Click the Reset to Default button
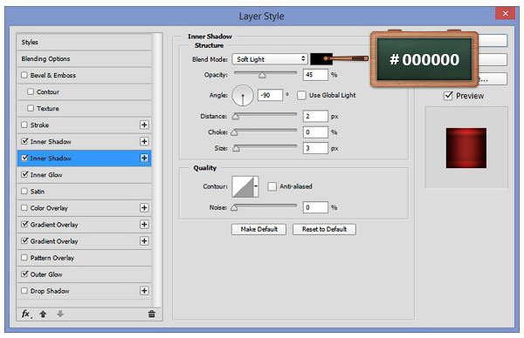The width and height of the screenshot is (524, 338). click(324, 229)
